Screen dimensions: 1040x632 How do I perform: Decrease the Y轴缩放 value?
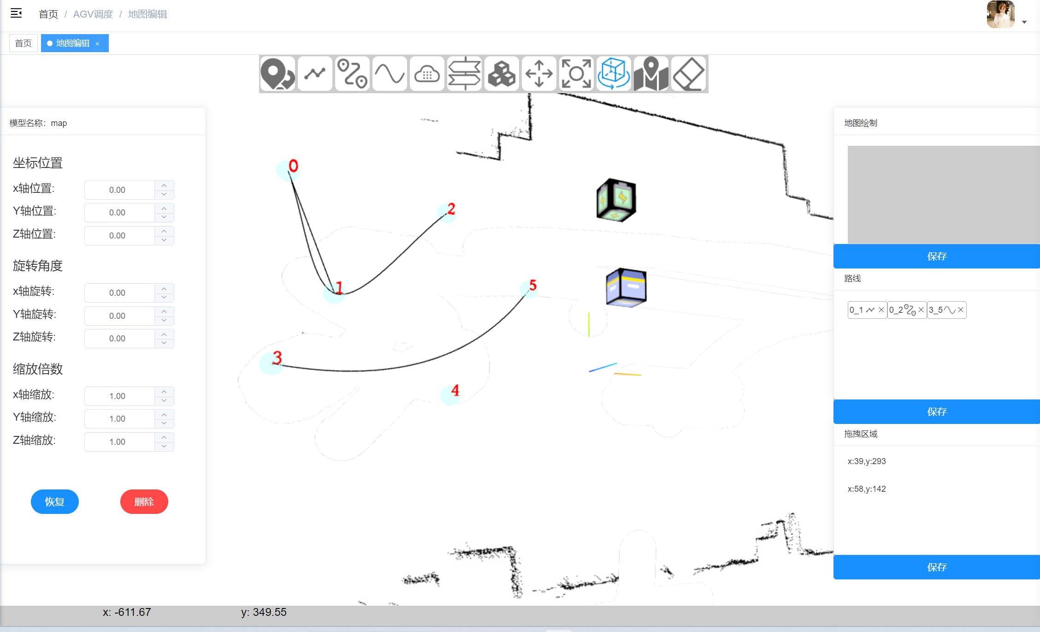[164, 423]
